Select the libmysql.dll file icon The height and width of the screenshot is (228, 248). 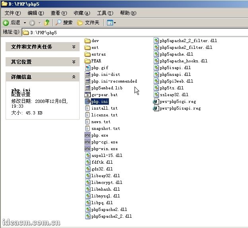88,196
